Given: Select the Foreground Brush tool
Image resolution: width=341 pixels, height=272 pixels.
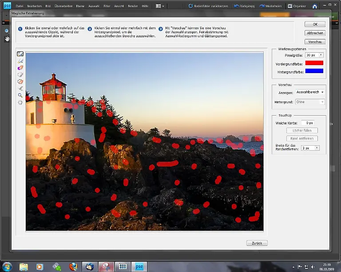Looking at the screenshot, I should point(20,54).
